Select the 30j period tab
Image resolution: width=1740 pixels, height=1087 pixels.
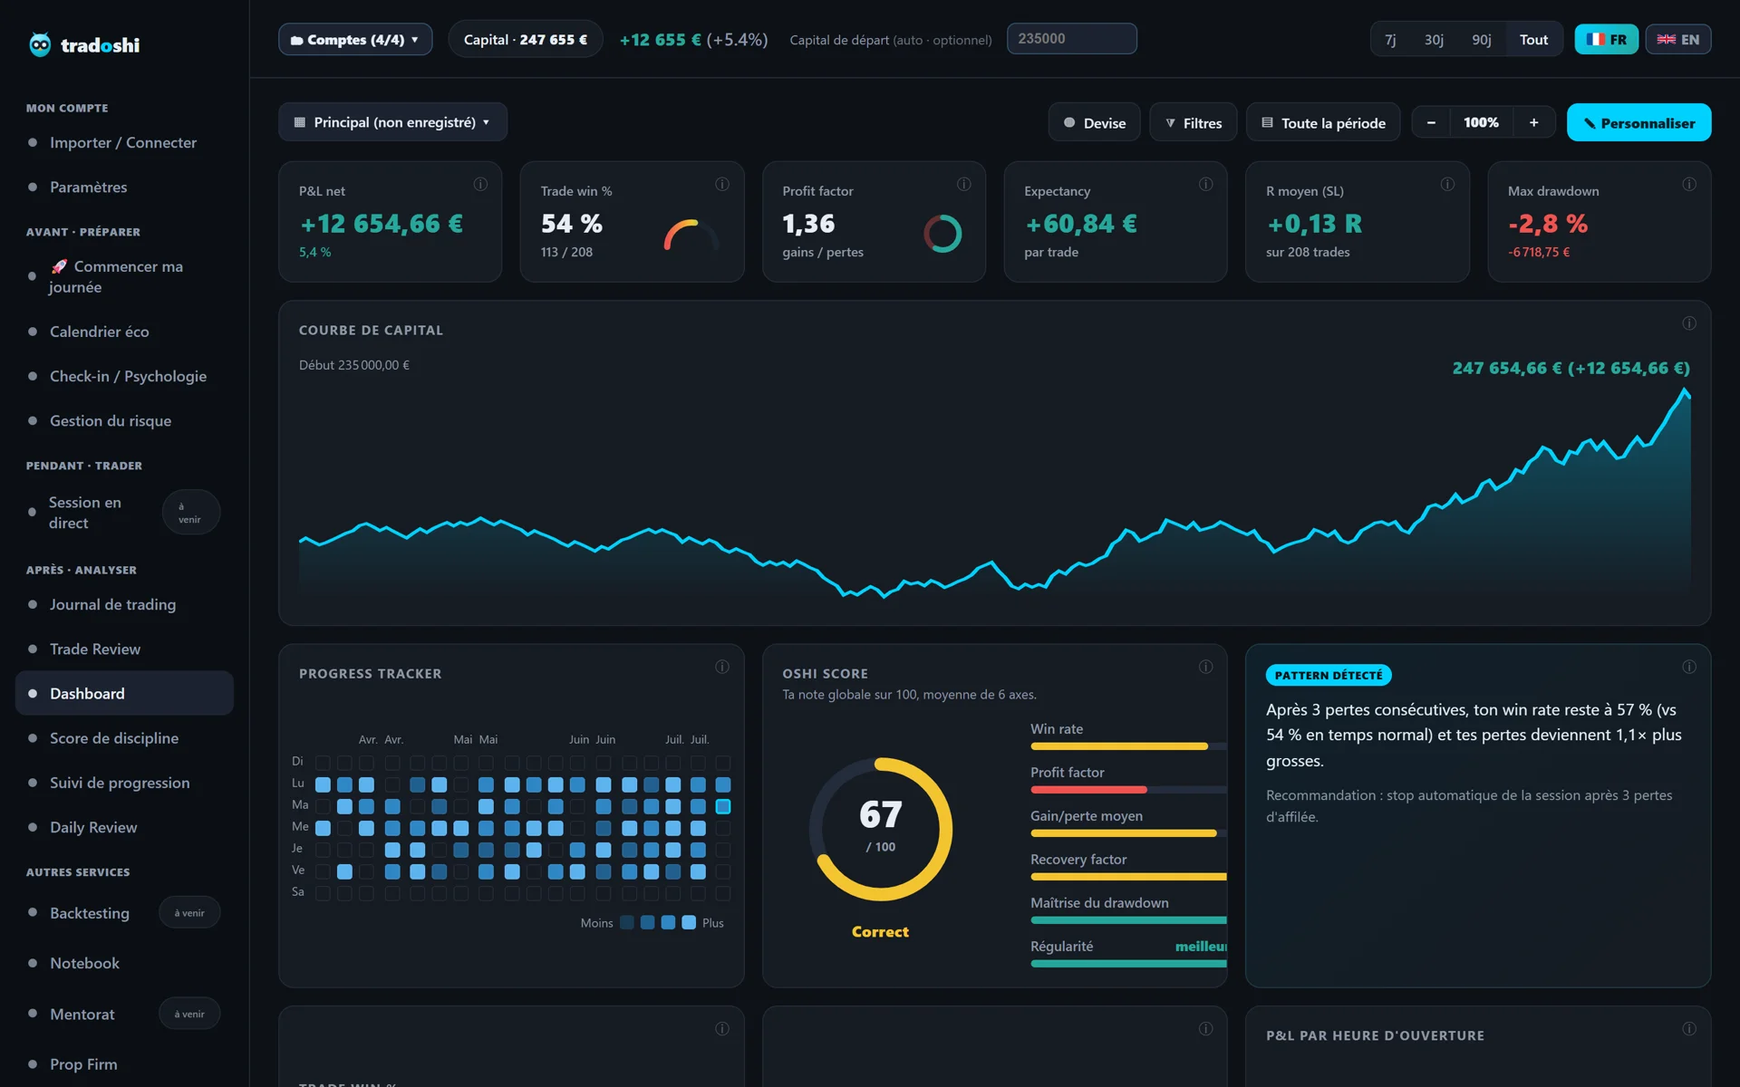[x=1434, y=40]
